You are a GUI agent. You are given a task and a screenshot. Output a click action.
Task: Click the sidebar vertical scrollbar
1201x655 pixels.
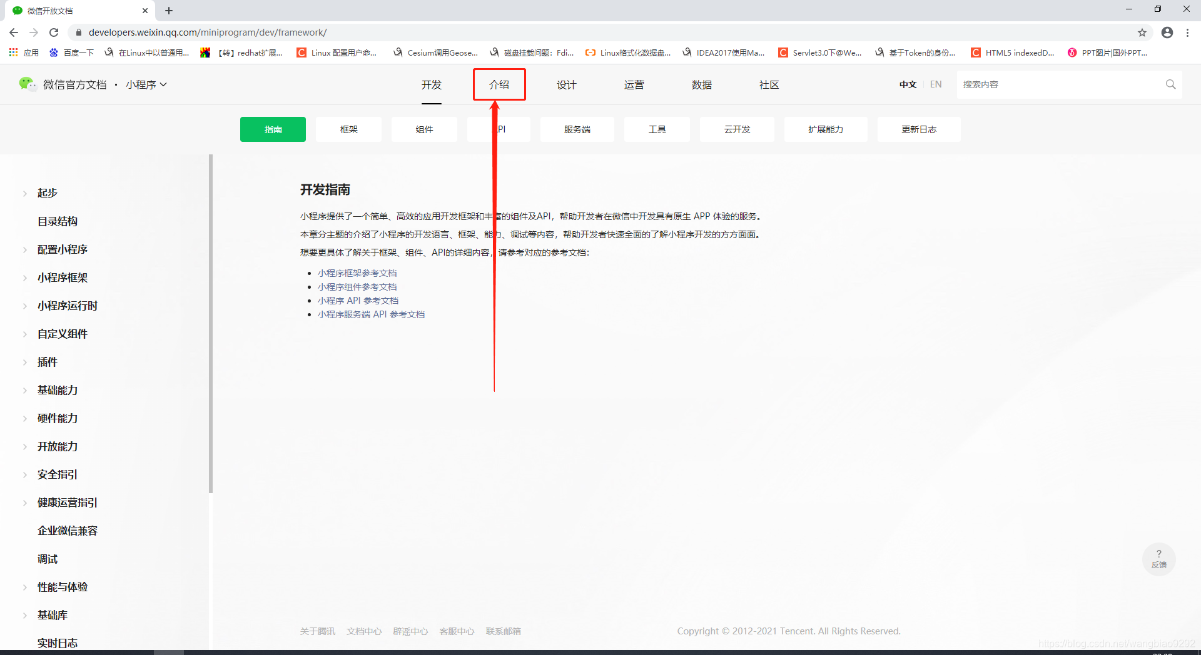pos(211,324)
